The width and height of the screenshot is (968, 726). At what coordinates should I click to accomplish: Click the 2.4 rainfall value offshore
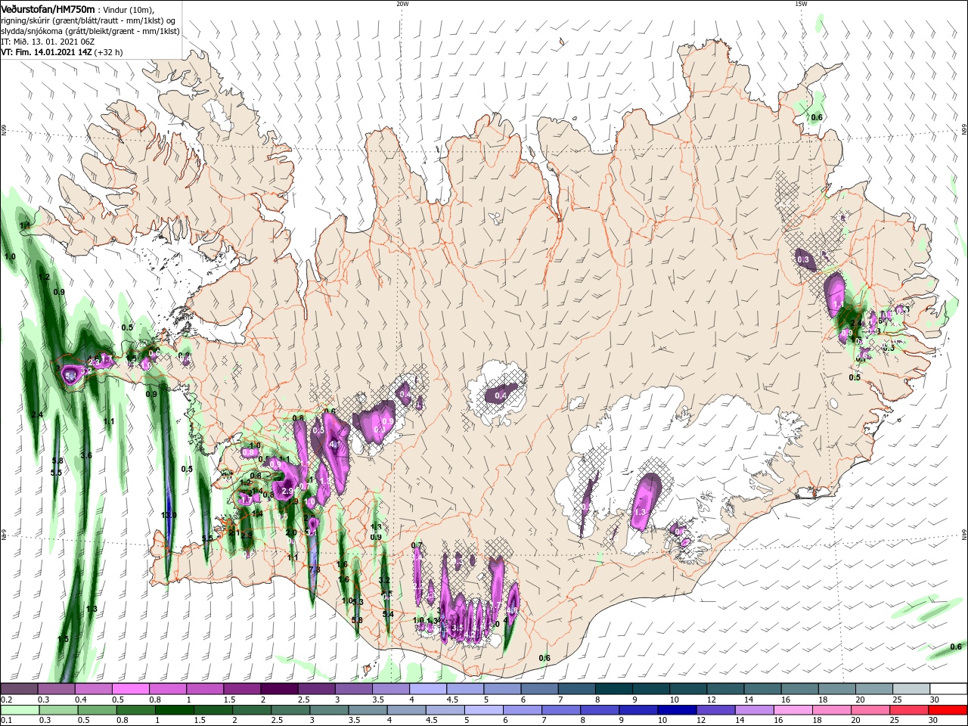point(36,414)
